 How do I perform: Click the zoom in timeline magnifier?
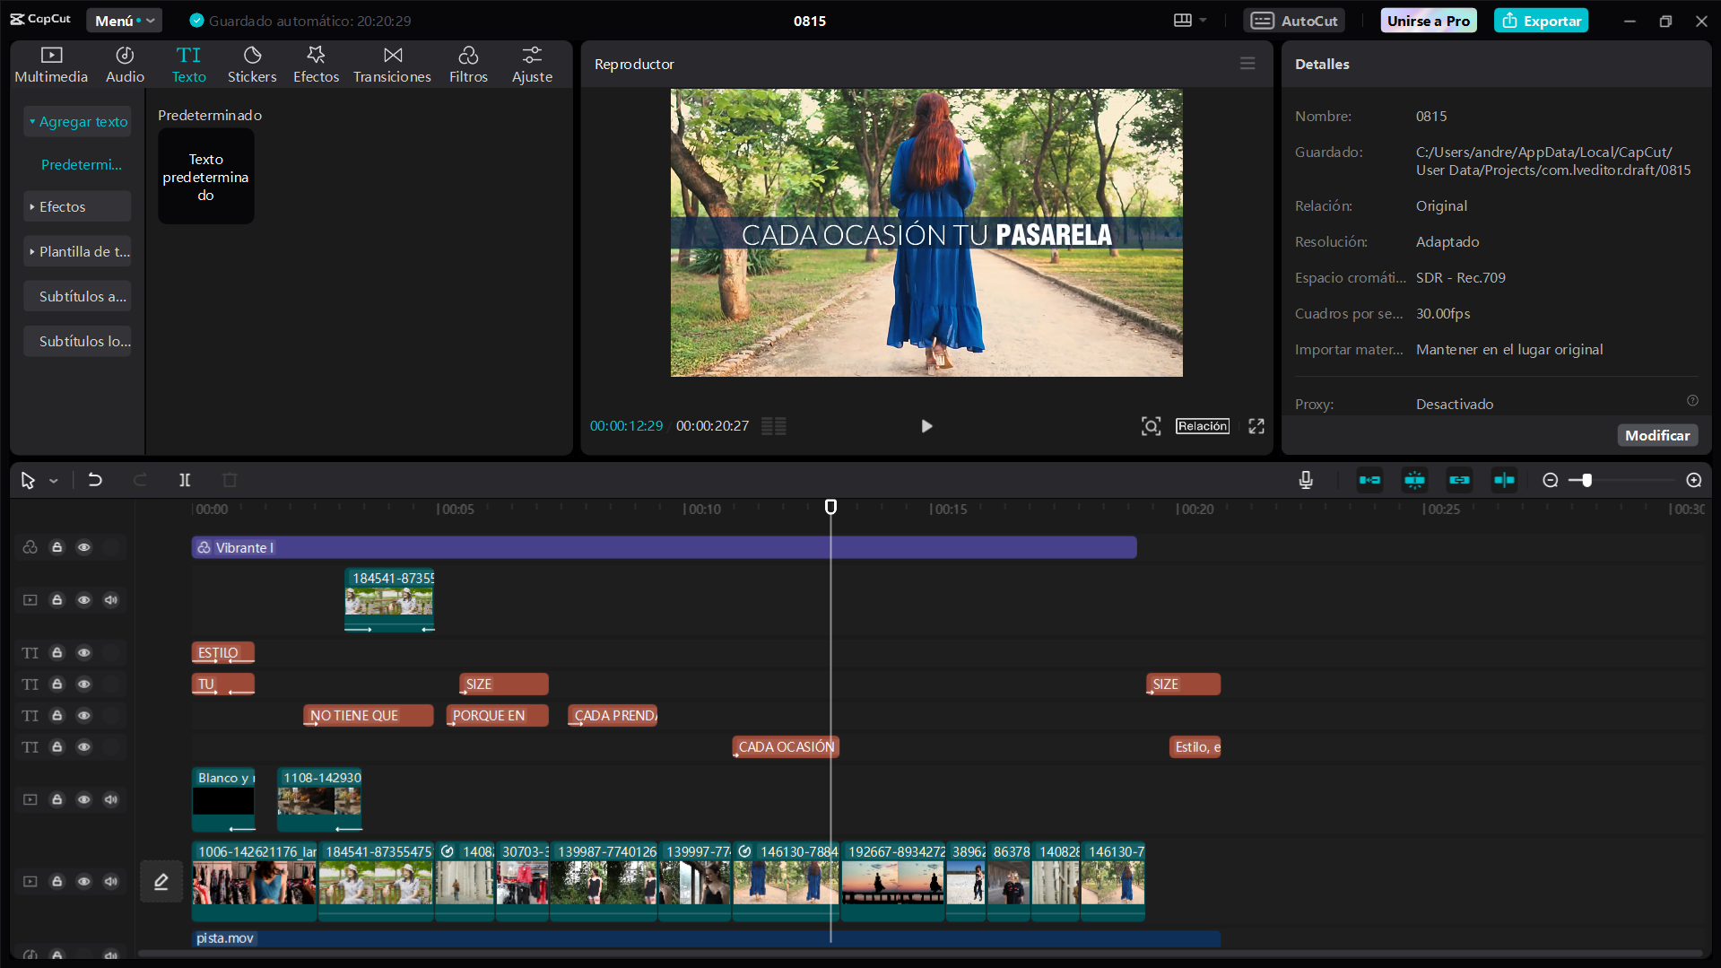(x=1693, y=480)
